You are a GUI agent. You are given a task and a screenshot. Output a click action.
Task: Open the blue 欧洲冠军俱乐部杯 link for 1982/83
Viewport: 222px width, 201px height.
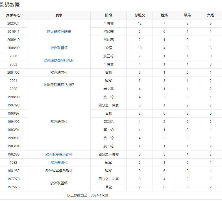(59, 154)
